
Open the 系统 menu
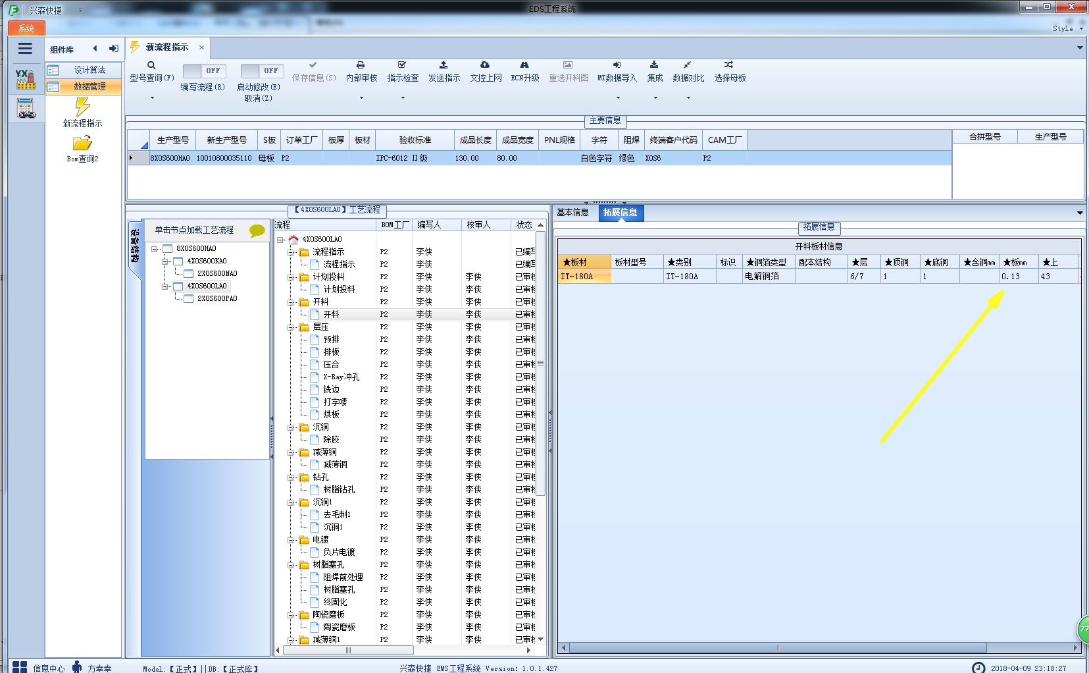click(26, 28)
